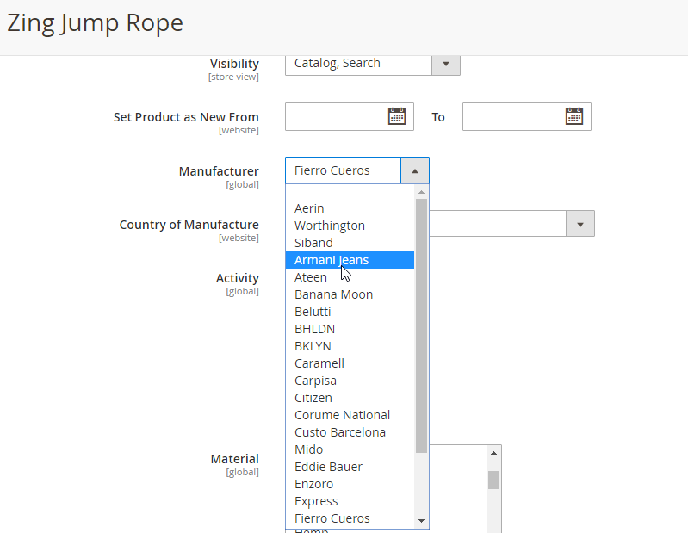
Task: Select the Siband option
Action: coord(313,243)
